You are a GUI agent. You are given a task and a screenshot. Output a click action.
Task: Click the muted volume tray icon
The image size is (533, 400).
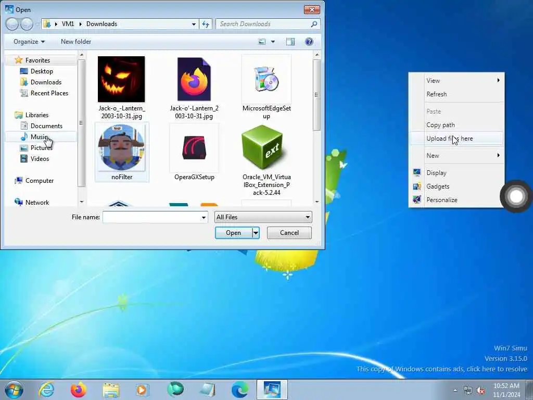480,391
